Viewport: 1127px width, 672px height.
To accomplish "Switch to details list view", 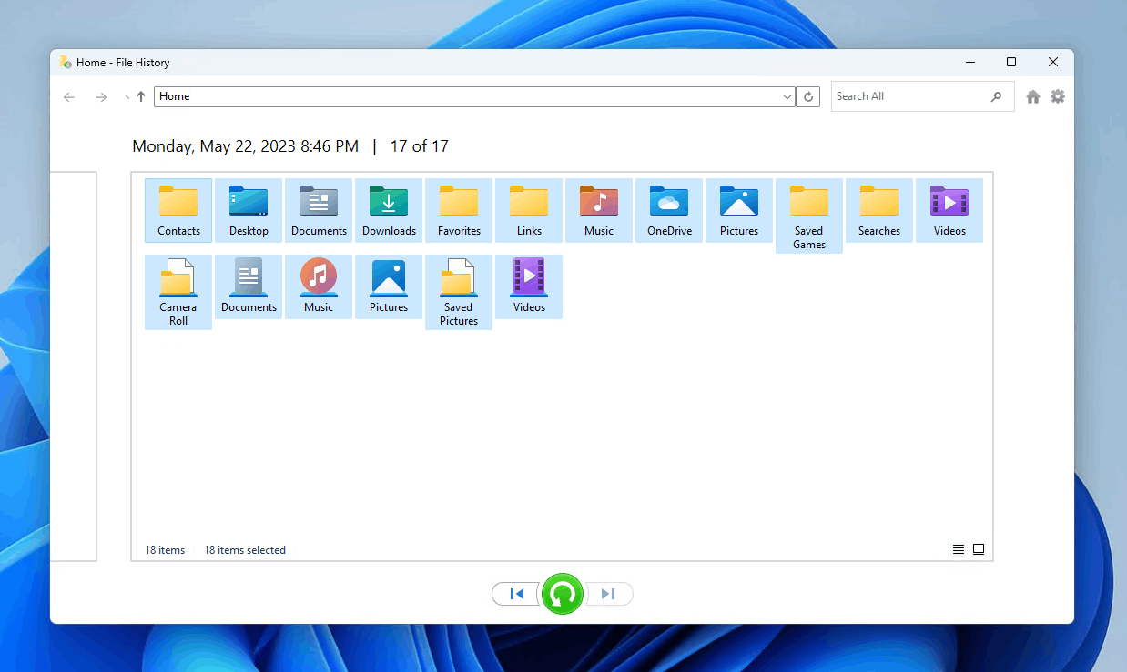I will [x=959, y=549].
